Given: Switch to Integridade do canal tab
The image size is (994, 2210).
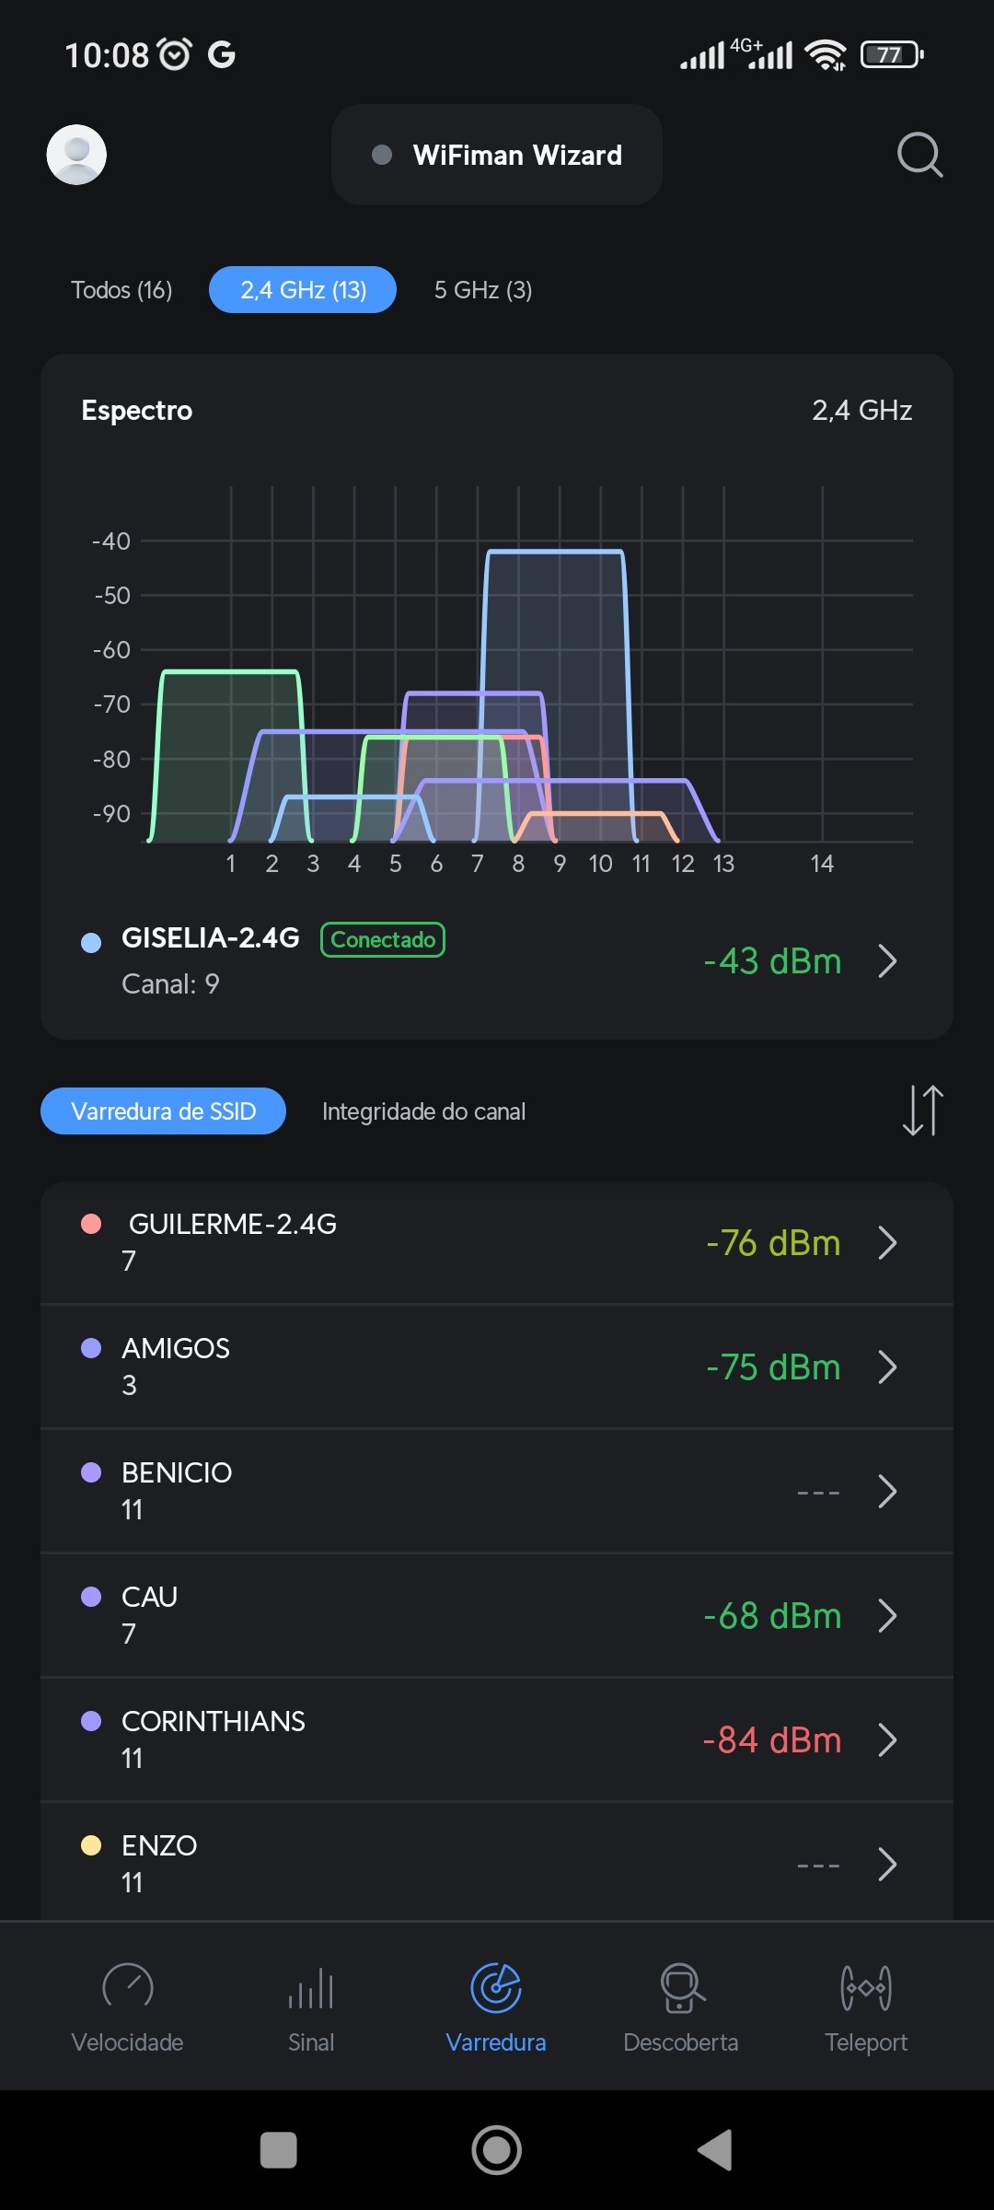Looking at the screenshot, I should tap(423, 1111).
